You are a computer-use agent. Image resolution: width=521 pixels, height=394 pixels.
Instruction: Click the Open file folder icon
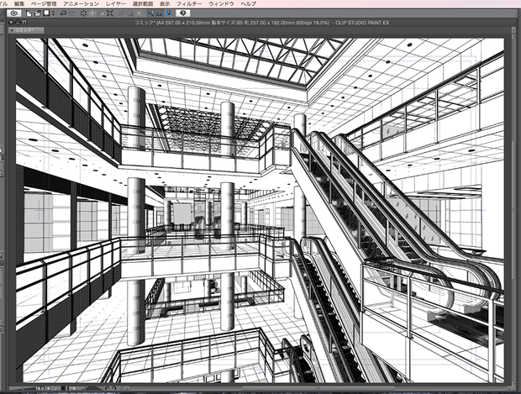pos(38,13)
